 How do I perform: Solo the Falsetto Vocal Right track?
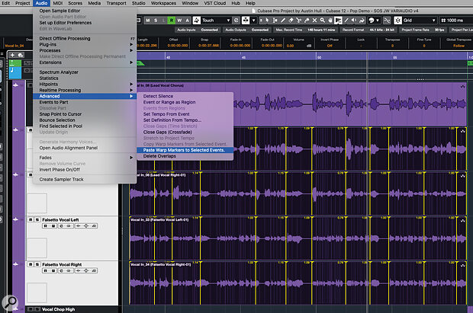(x=37, y=264)
